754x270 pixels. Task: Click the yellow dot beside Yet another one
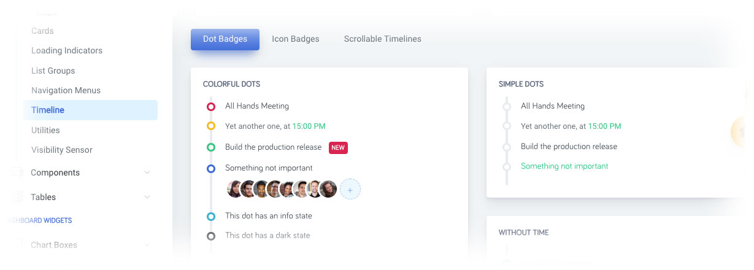click(x=211, y=126)
